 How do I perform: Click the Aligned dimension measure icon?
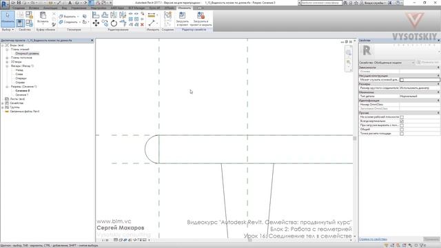click(x=152, y=15)
